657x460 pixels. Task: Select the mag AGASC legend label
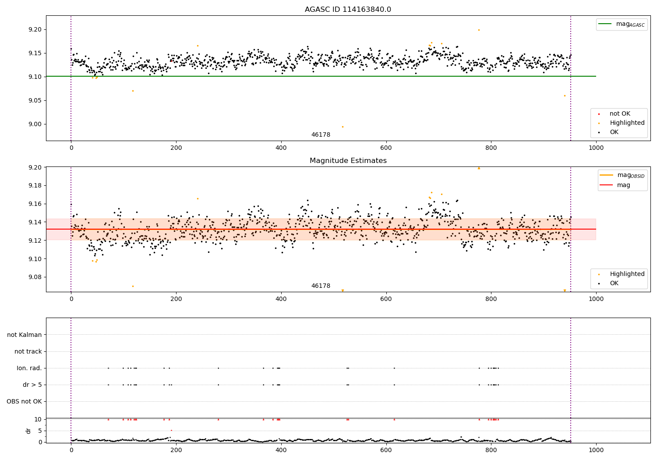tap(630, 24)
